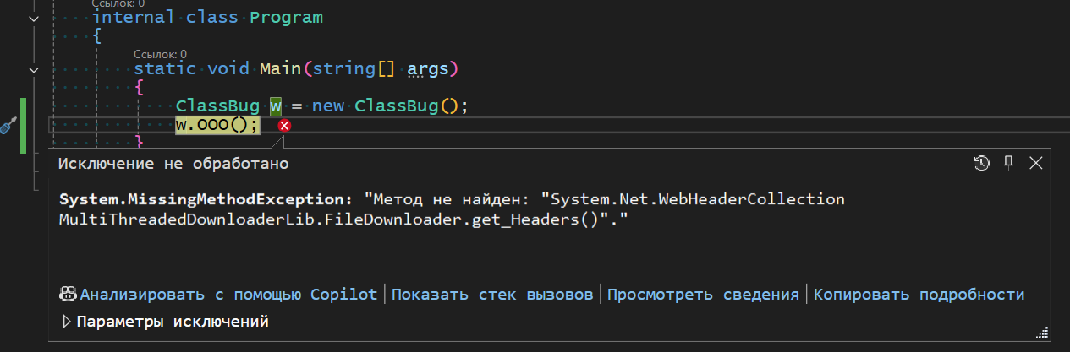Click the args parameter in Main
Image resolution: width=1070 pixels, height=352 pixels.
[428, 68]
